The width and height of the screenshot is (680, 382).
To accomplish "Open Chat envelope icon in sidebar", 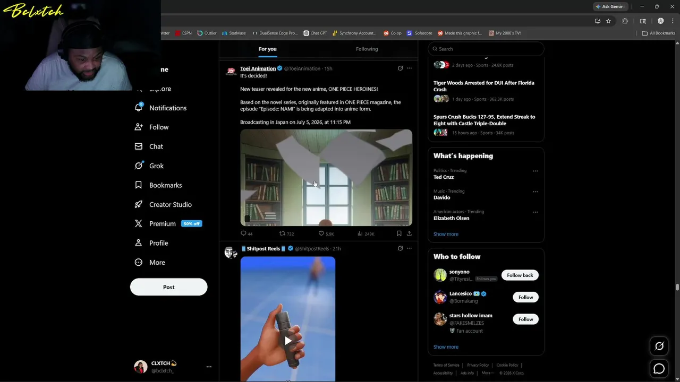I will (139, 146).
